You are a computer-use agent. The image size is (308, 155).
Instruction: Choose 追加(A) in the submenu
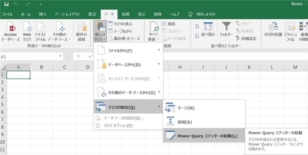point(204,122)
